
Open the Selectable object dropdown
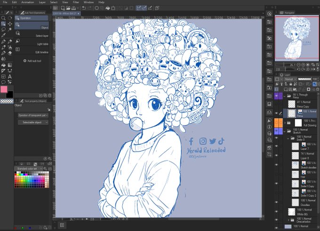[x=33, y=122]
